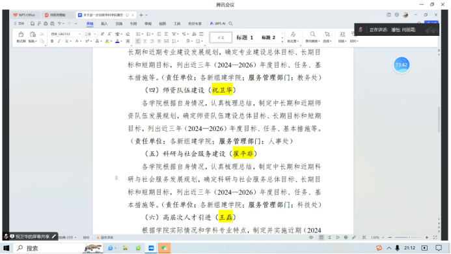The width and height of the screenshot is (451, 254).
Task: Open the zoom percentage dropdown in status bar
Action: point(377,238)
